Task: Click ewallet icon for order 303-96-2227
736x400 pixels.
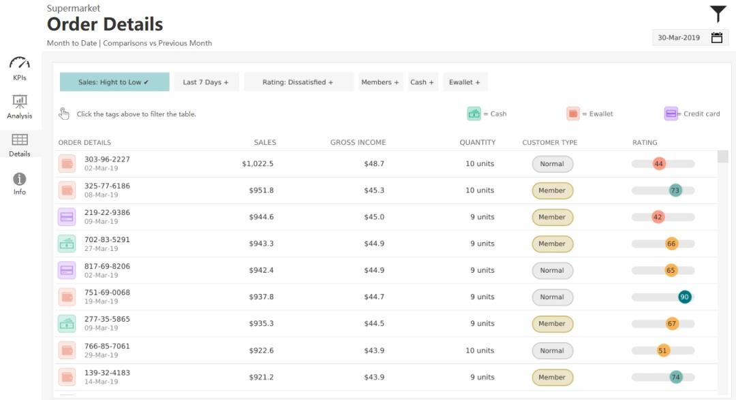Action: 67,164
